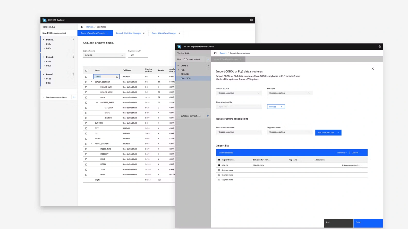The width and height of the screenshot is (408, 229).
Task: Uncheck the DEALER row in Import list
Action: [x=219, y=165]
